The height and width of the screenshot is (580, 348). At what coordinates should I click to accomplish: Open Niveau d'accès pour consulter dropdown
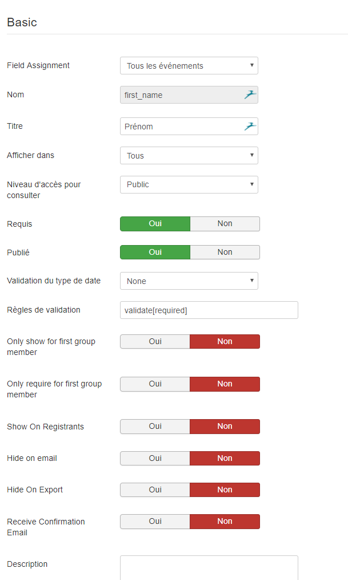pyautogui.click(x=189, y=184)
